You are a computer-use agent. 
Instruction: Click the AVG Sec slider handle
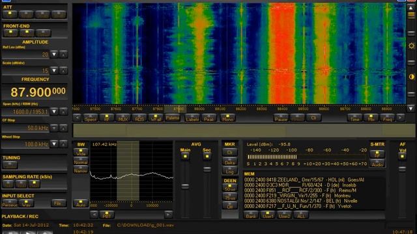[x=207, y=169]
